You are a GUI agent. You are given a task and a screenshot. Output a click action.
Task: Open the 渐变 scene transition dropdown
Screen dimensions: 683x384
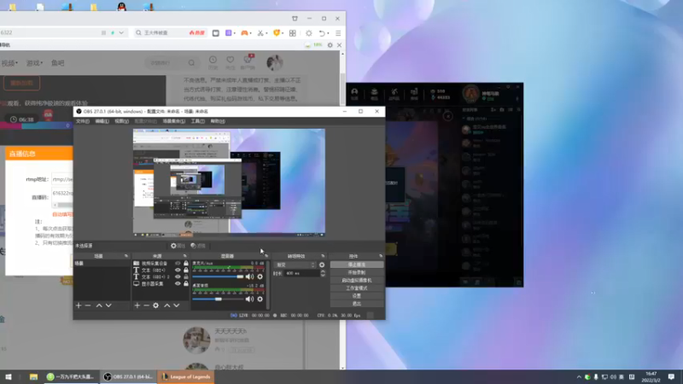point(295,265)
